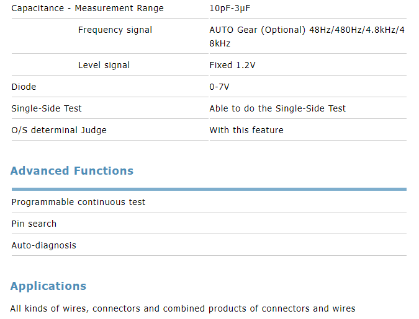Click the Capacitance - Measurement Range label

point(88,8)
